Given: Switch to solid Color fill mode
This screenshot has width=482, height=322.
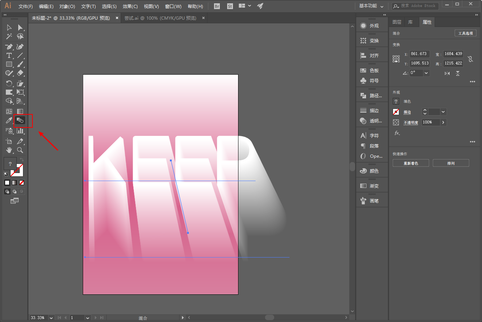Looking at the screenshot, I should point(7,182).
